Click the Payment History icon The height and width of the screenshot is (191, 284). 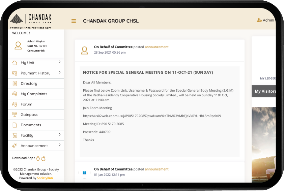(x=15, y=73)
